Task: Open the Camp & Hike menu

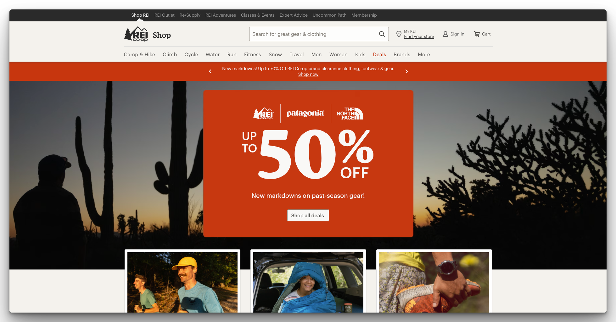Action: coord(139,54)
